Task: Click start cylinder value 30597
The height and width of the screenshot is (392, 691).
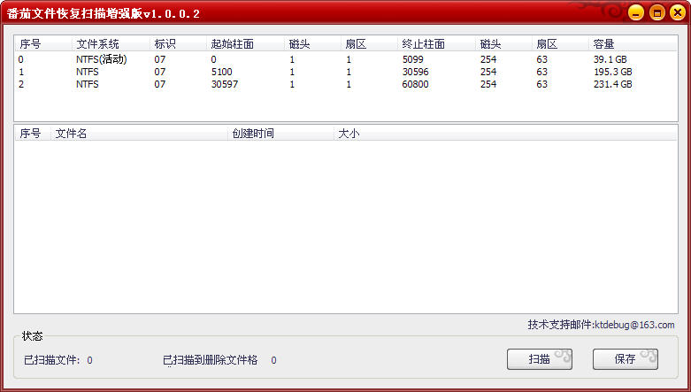Action: click(x=225, y=84)
